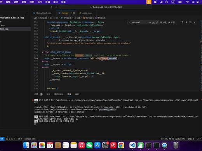Screen dimensions: 202x151
Task: Click 'collect2: error: ld returned 1 exit status'
Action: [59, 112]
